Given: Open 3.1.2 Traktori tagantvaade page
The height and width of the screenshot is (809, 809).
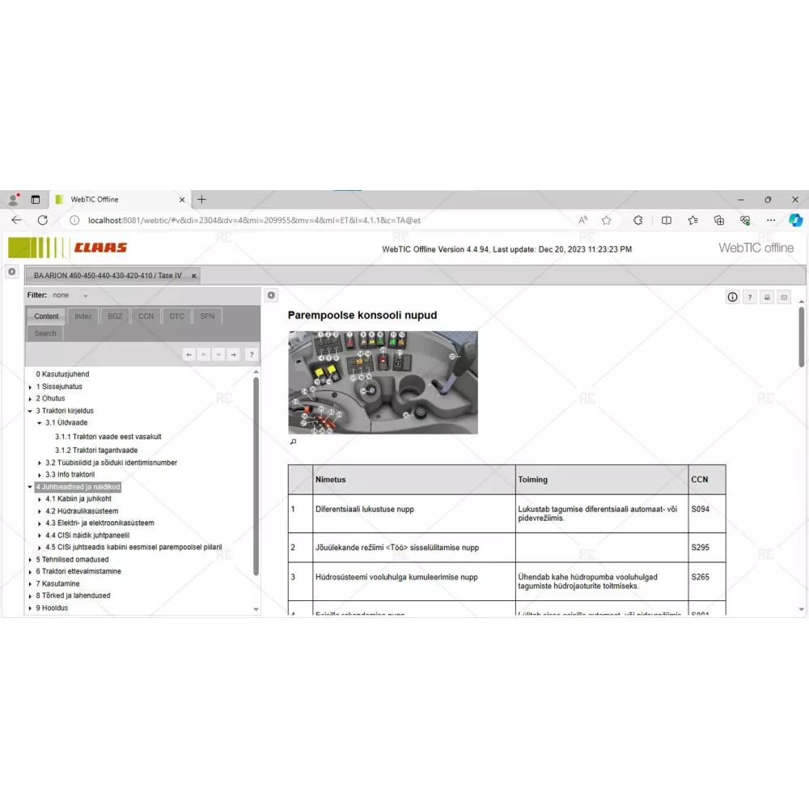Looking at the screenshot, I should [x=95, y=450].
